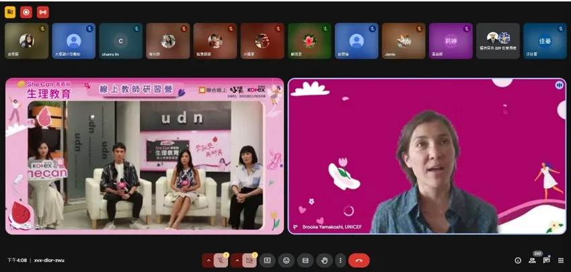Toggle the muted microphone button
This screenshot has width=571, height=272.
[221, 261]
